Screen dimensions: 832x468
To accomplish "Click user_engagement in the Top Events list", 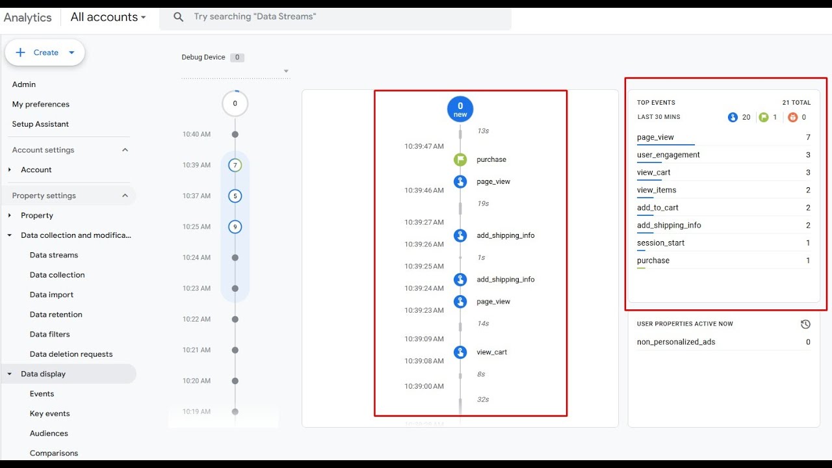I will point(668,155).
